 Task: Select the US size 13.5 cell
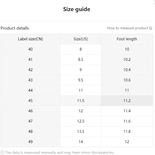pyautogui.click(x=81, y=132)
